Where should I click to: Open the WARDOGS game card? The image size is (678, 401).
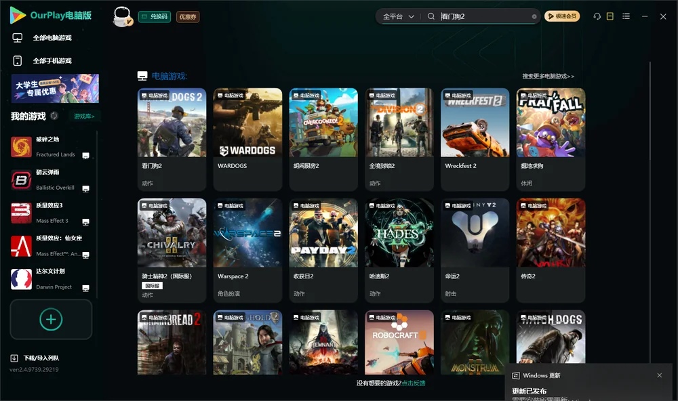pos(247,139)
